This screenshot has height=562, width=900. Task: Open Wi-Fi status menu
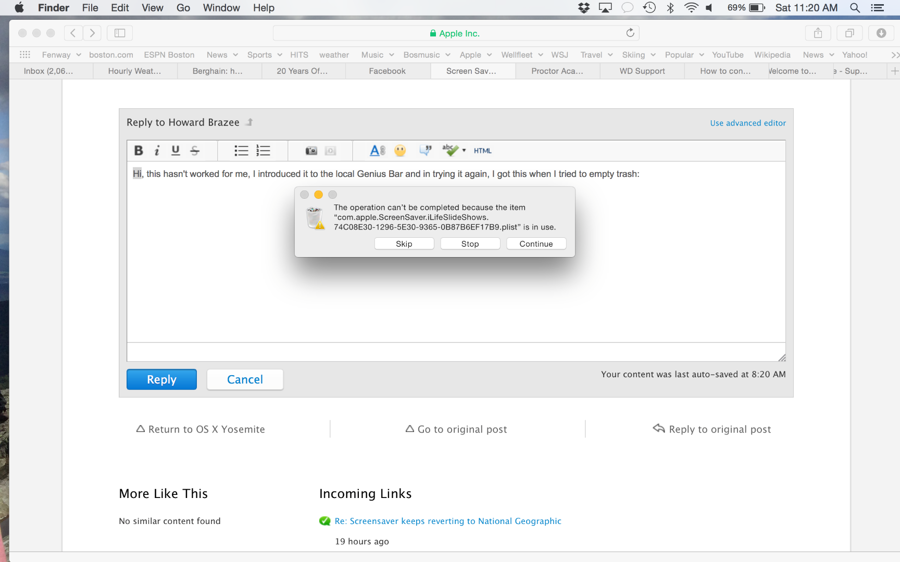[691, 8]
